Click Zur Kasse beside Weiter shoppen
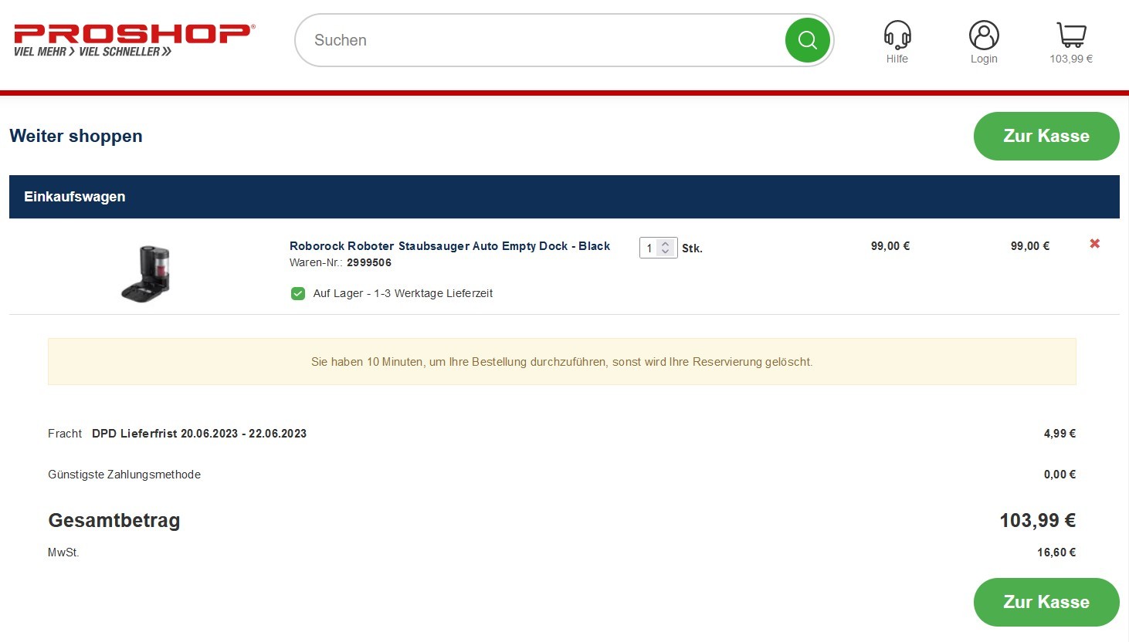Image resolution: width=1129 pixels, height=642 pixels. [x=1046, y=136]
